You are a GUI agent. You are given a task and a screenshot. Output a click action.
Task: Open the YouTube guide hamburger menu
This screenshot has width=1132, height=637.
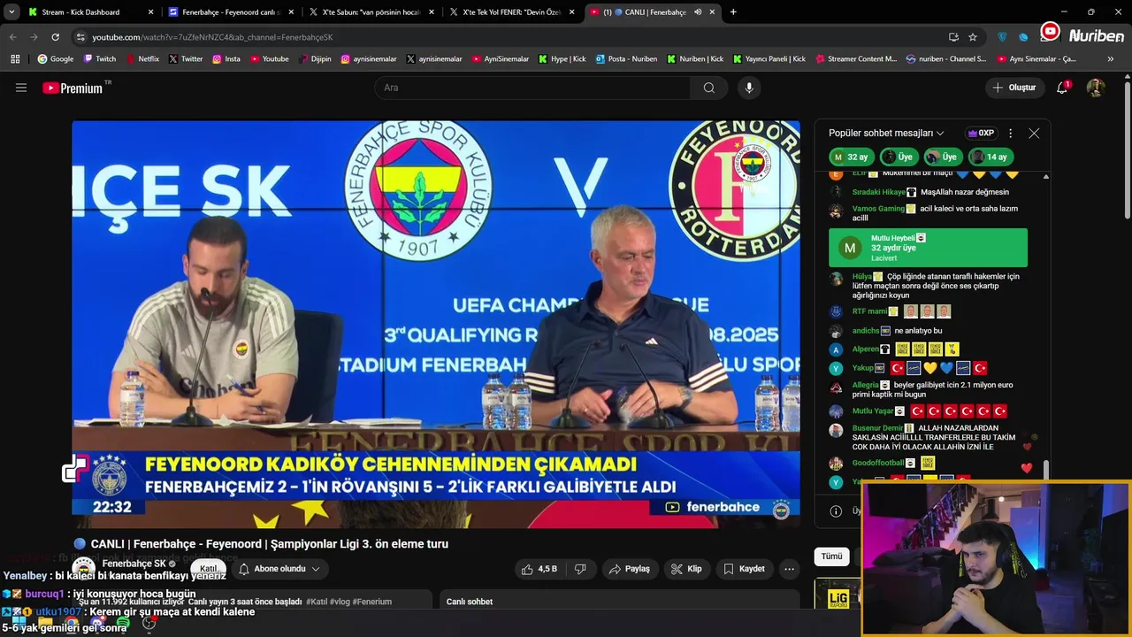pos(21,88)
